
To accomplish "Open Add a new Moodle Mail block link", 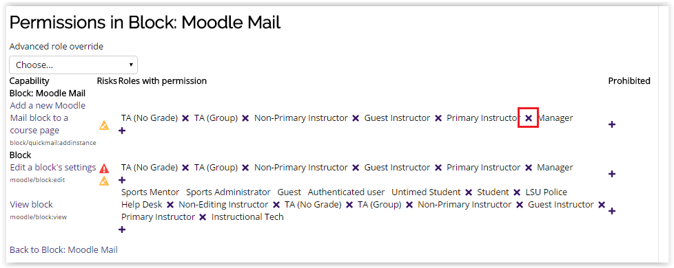I will click(x=48, y=118).
